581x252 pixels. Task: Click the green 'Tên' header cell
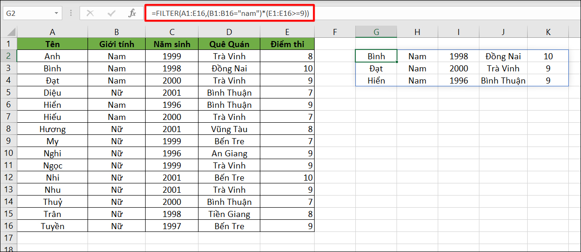pyautogui.click(x=52, y=44)
